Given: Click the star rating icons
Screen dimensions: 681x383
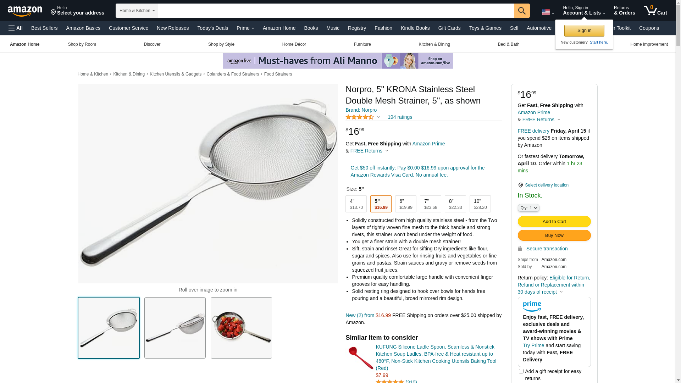Looking at the screenshot, I should [360, 117].
